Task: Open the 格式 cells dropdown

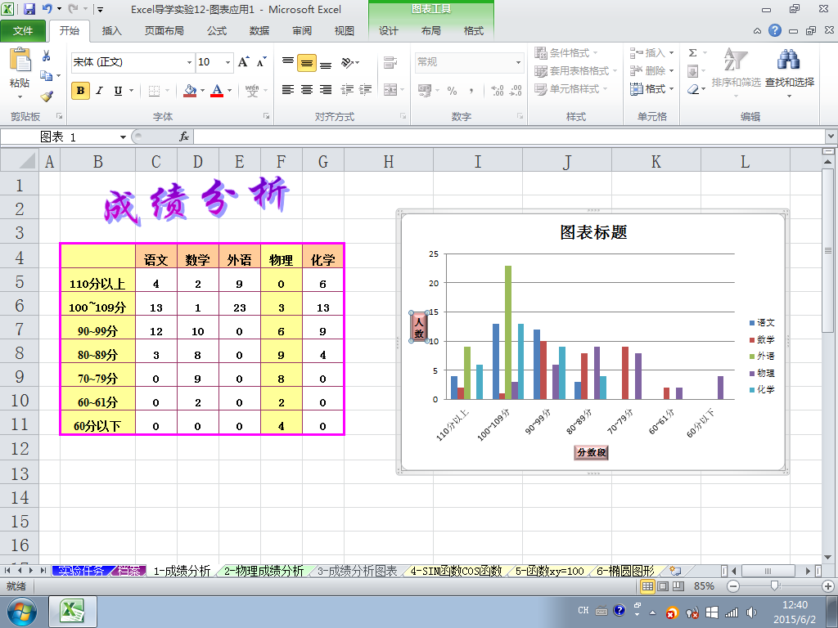Action: (x=652, y=88)
